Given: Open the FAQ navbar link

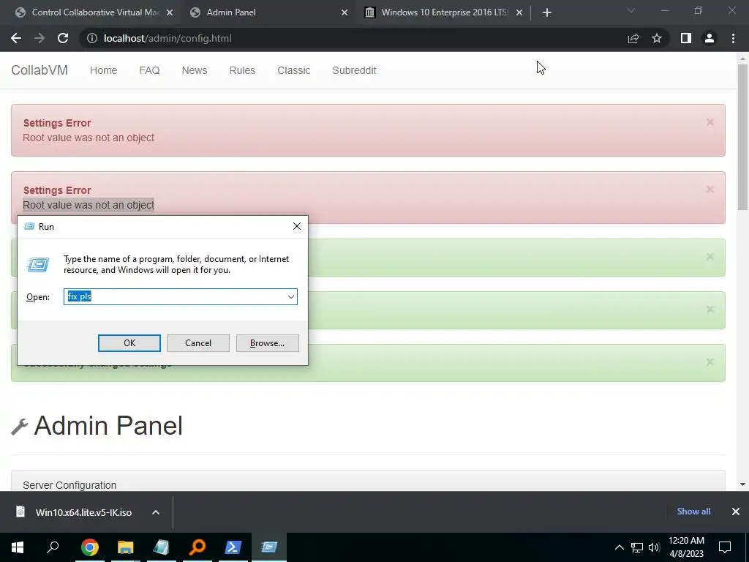Looking at the screenshot, I should (149, 70).
